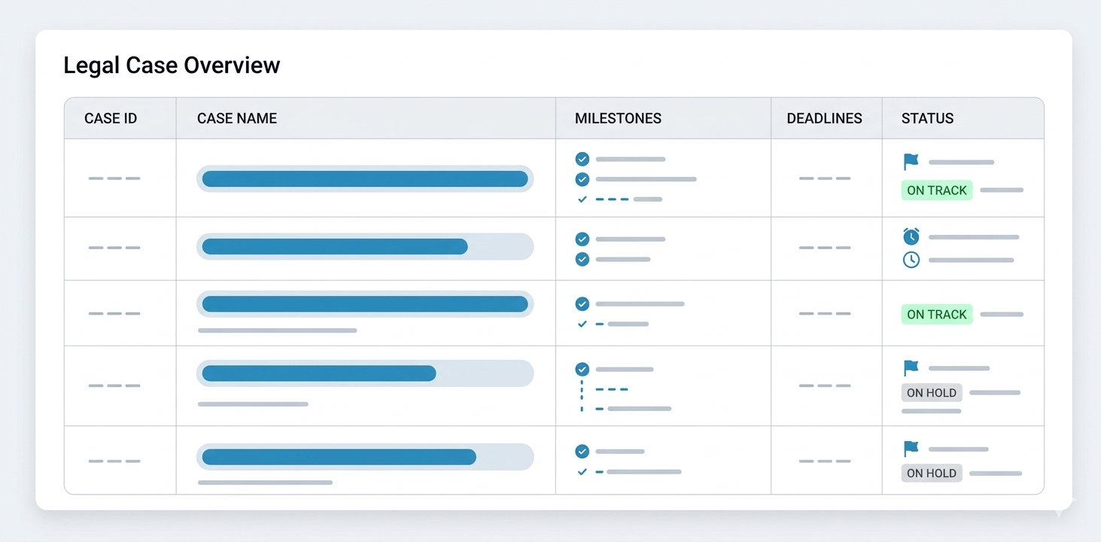Click the plain clock icon below the alarm clock

tap(911, 260)
